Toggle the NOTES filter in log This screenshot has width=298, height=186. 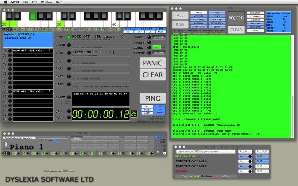pyautogui.click(x=199, y=13)
